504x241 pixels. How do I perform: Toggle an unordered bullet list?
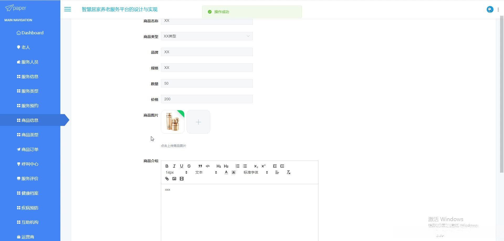point(245,166)
